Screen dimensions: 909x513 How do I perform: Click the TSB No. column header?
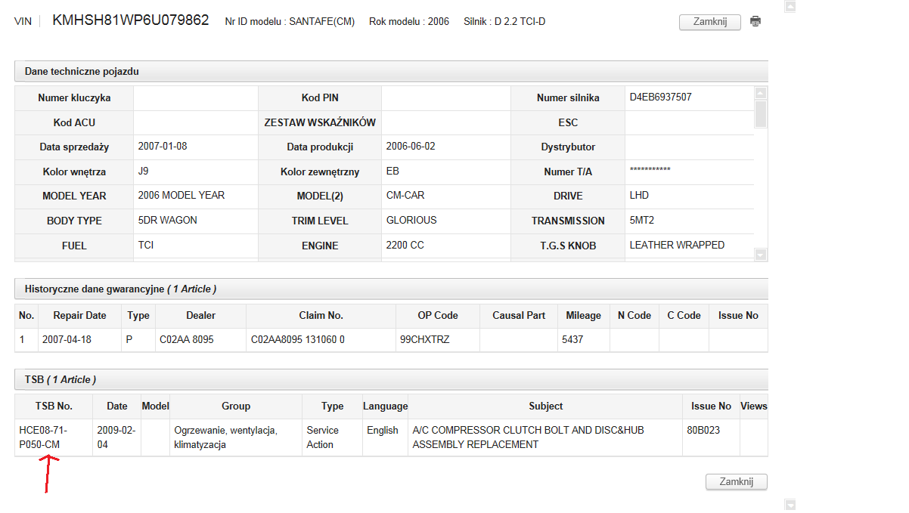[x=54, y=406]
